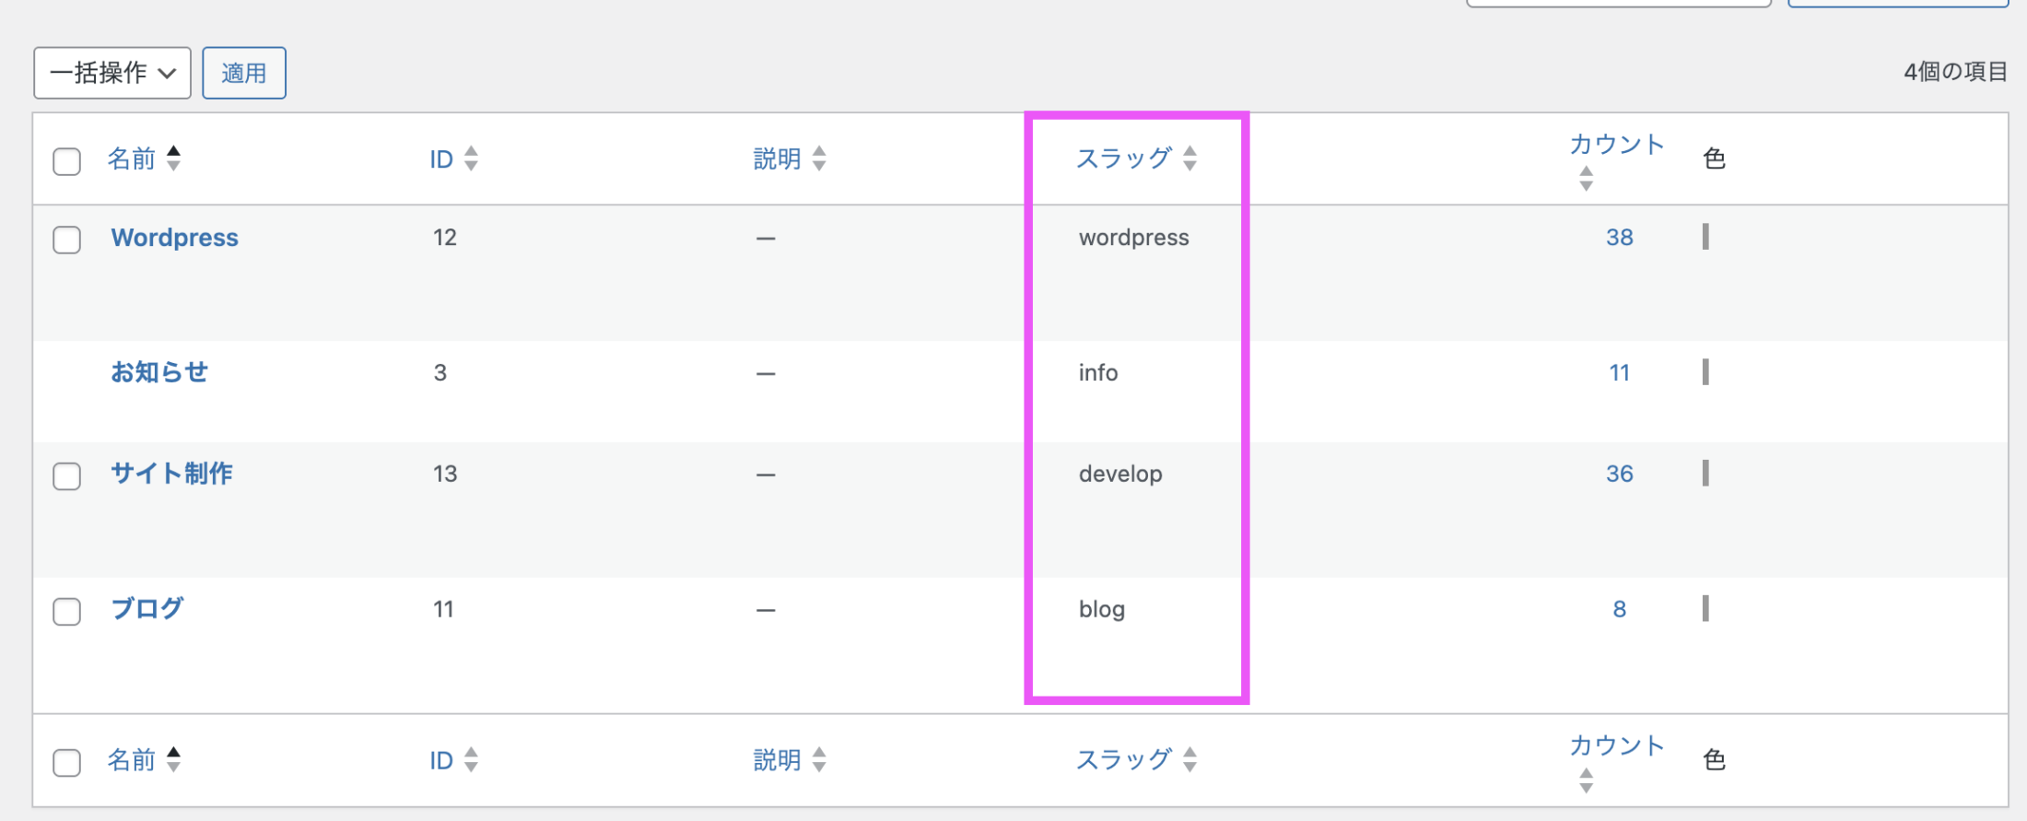Click sort arrows beside header ID column
Image resolution: width=2027 pixels, height=821 pixels.
click(471, 158)
